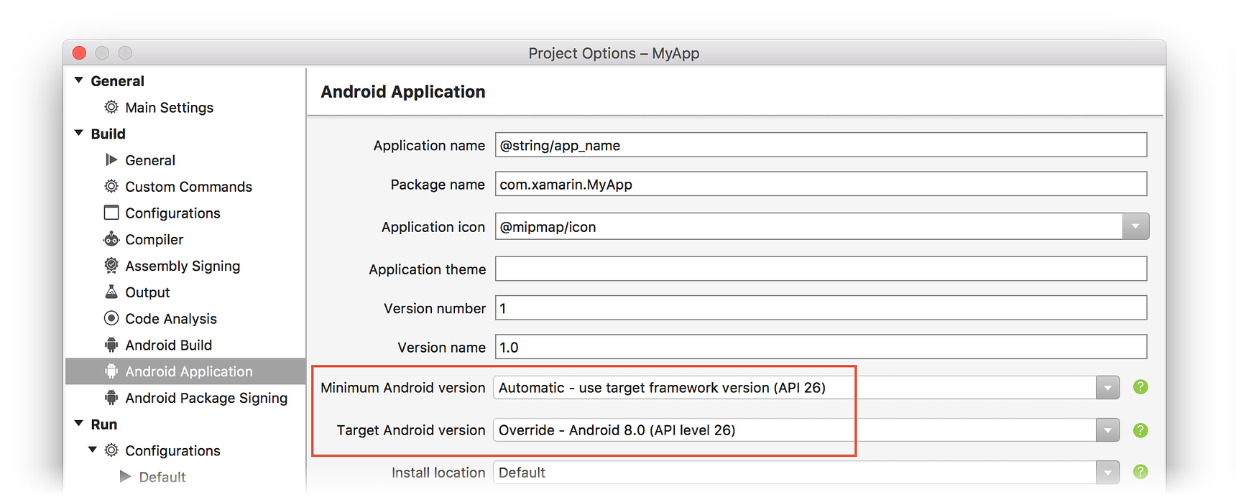1236x497 pixels.
Task: Collapse the General section in sidebar
Action: pos(79,80)
